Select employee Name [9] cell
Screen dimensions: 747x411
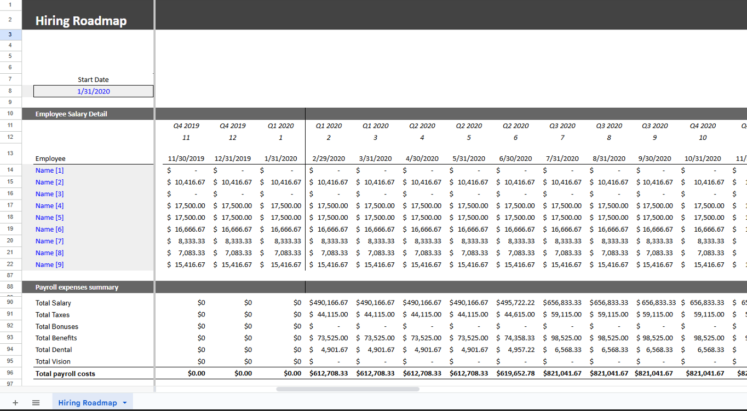pyautogui.click(x=49, y=265)
